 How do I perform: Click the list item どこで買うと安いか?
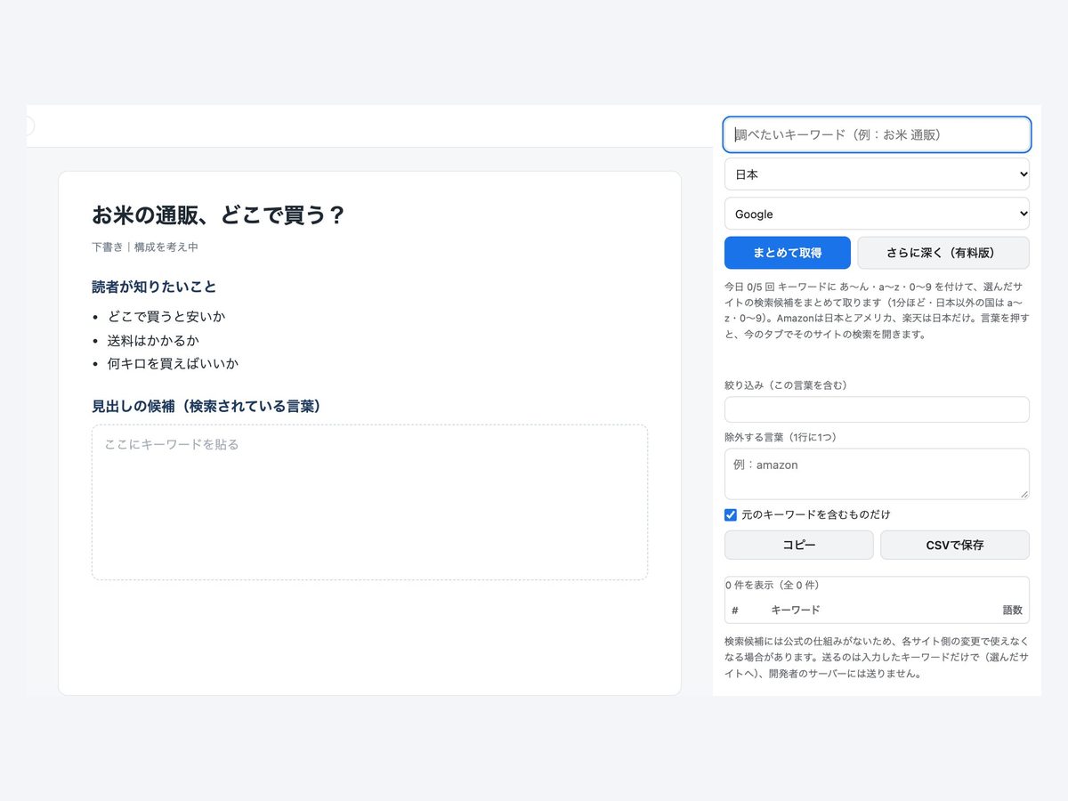166,316
